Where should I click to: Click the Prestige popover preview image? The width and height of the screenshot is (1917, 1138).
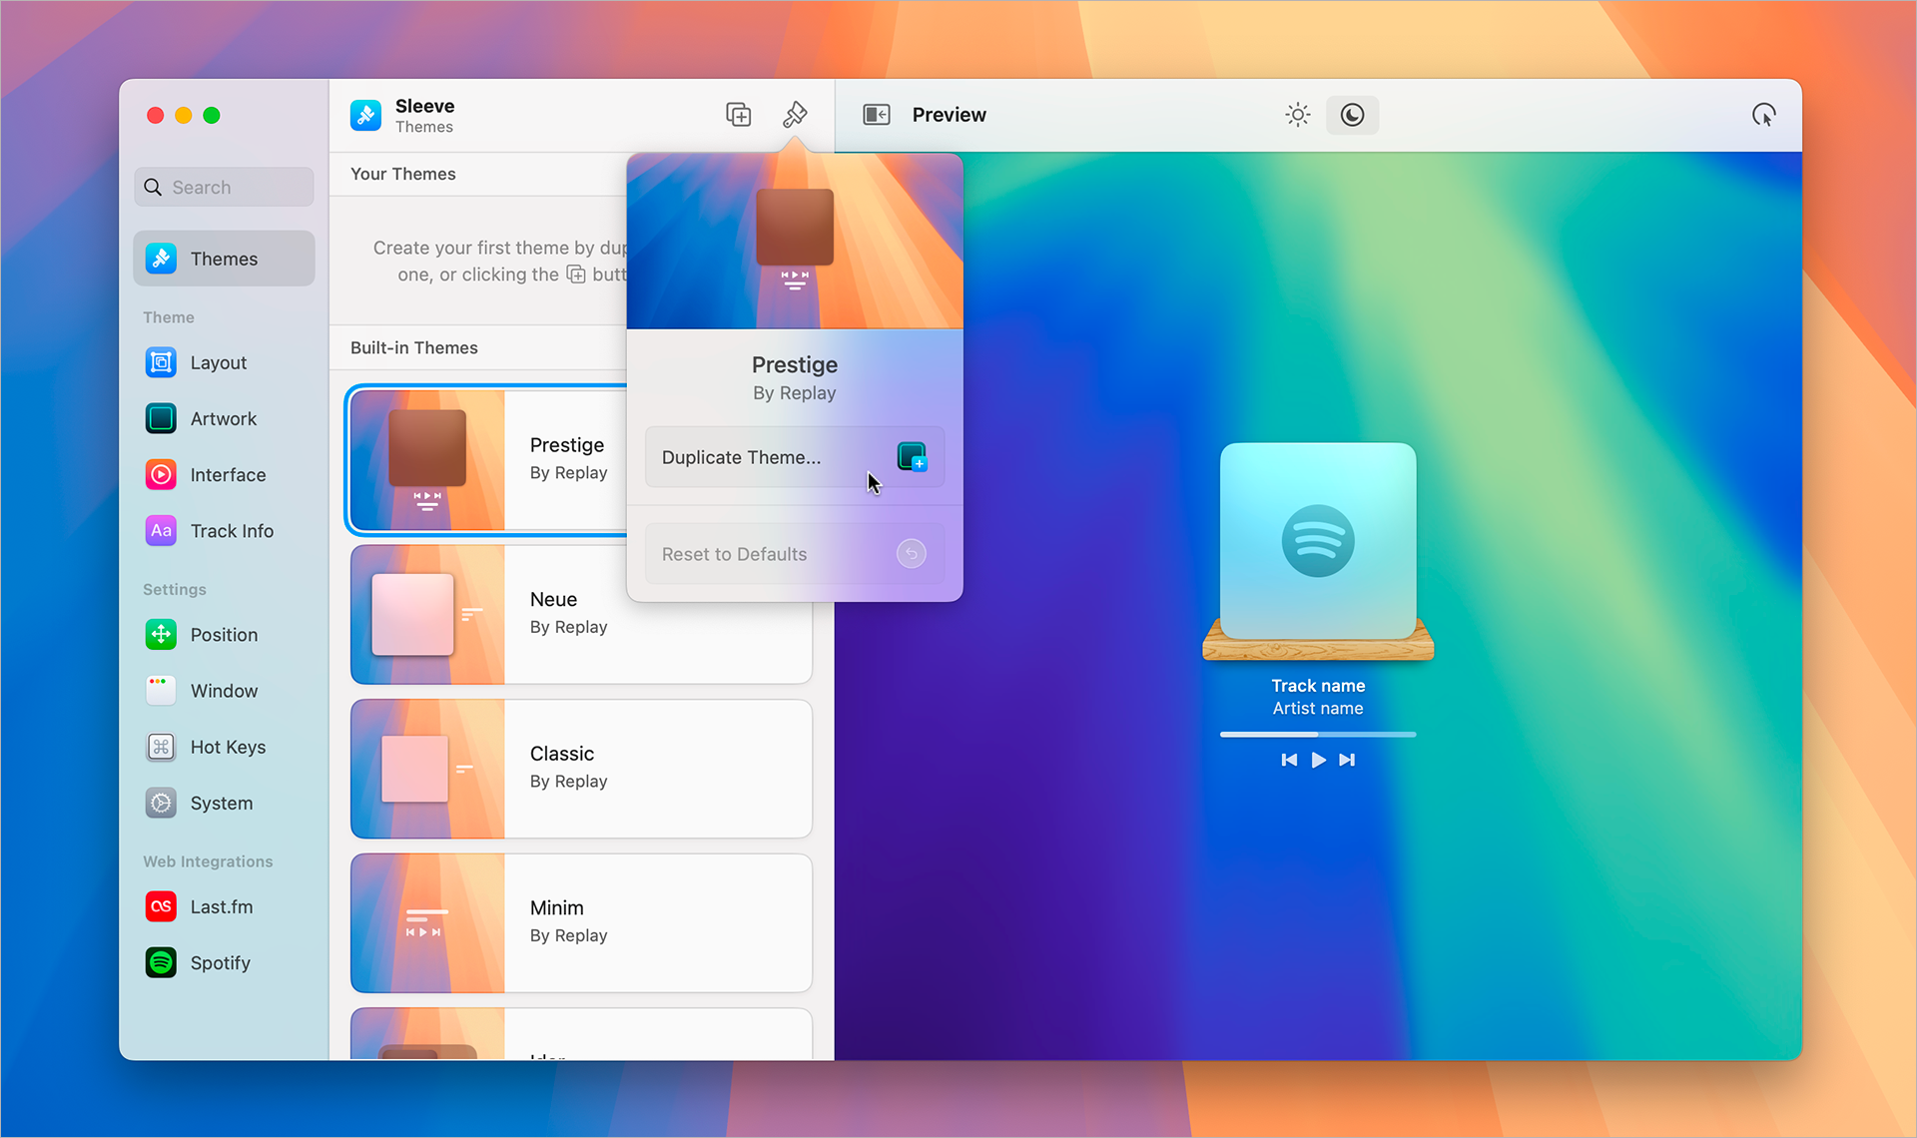coord(795,241)
